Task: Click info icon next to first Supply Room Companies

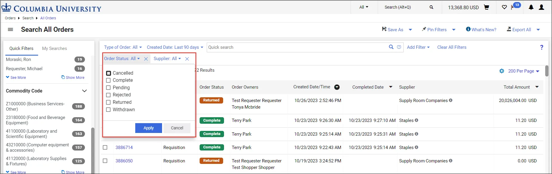Action: click(x=451, y=100)
